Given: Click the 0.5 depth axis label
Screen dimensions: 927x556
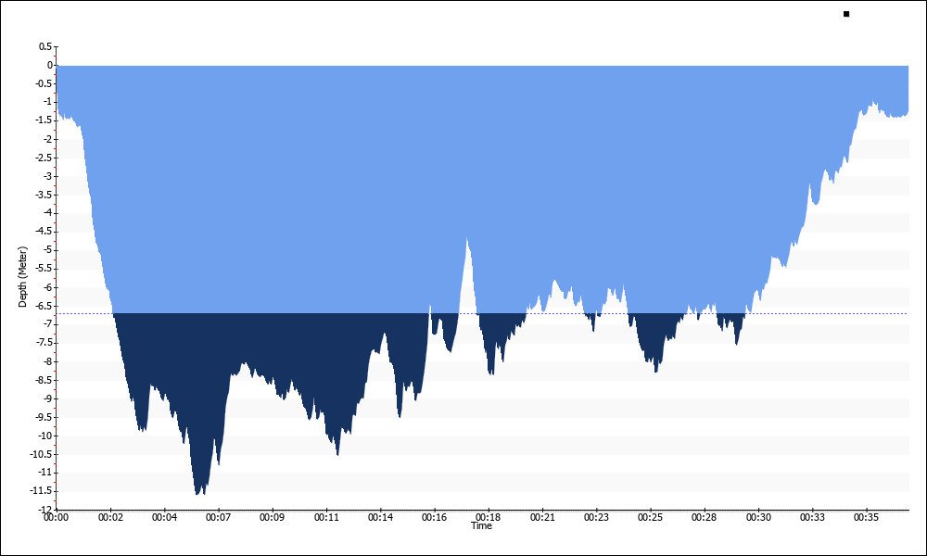Looking at the screenshot, I should click(45, 46).
